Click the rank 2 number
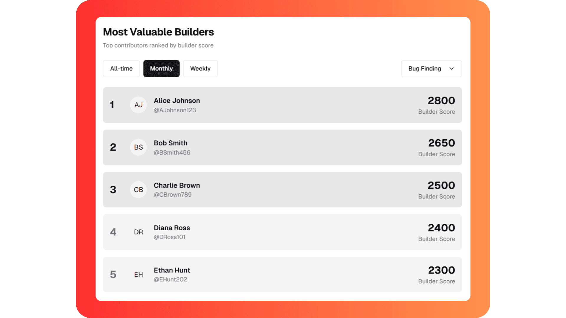The width and height of the screenshot is (566, 318). [x=113, y=147]
